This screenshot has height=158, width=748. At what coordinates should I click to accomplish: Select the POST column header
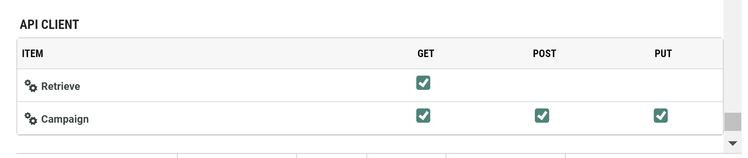(544, 53)
